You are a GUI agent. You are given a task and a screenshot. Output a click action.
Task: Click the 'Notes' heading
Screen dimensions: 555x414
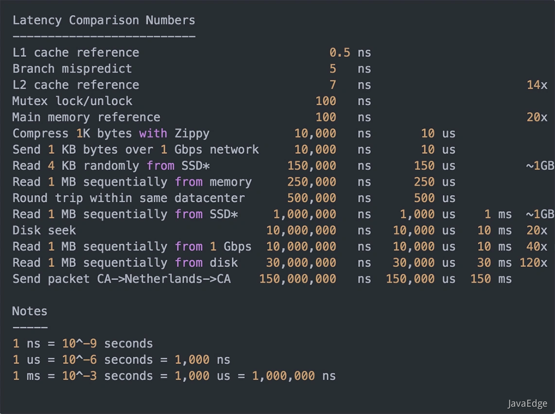point(30,312)
